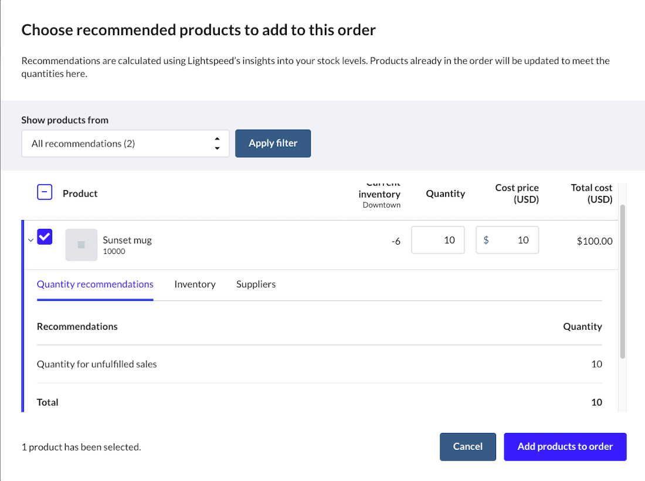Click the Total cost (USD) column header
645x481 pixels.
pos(591,194)
